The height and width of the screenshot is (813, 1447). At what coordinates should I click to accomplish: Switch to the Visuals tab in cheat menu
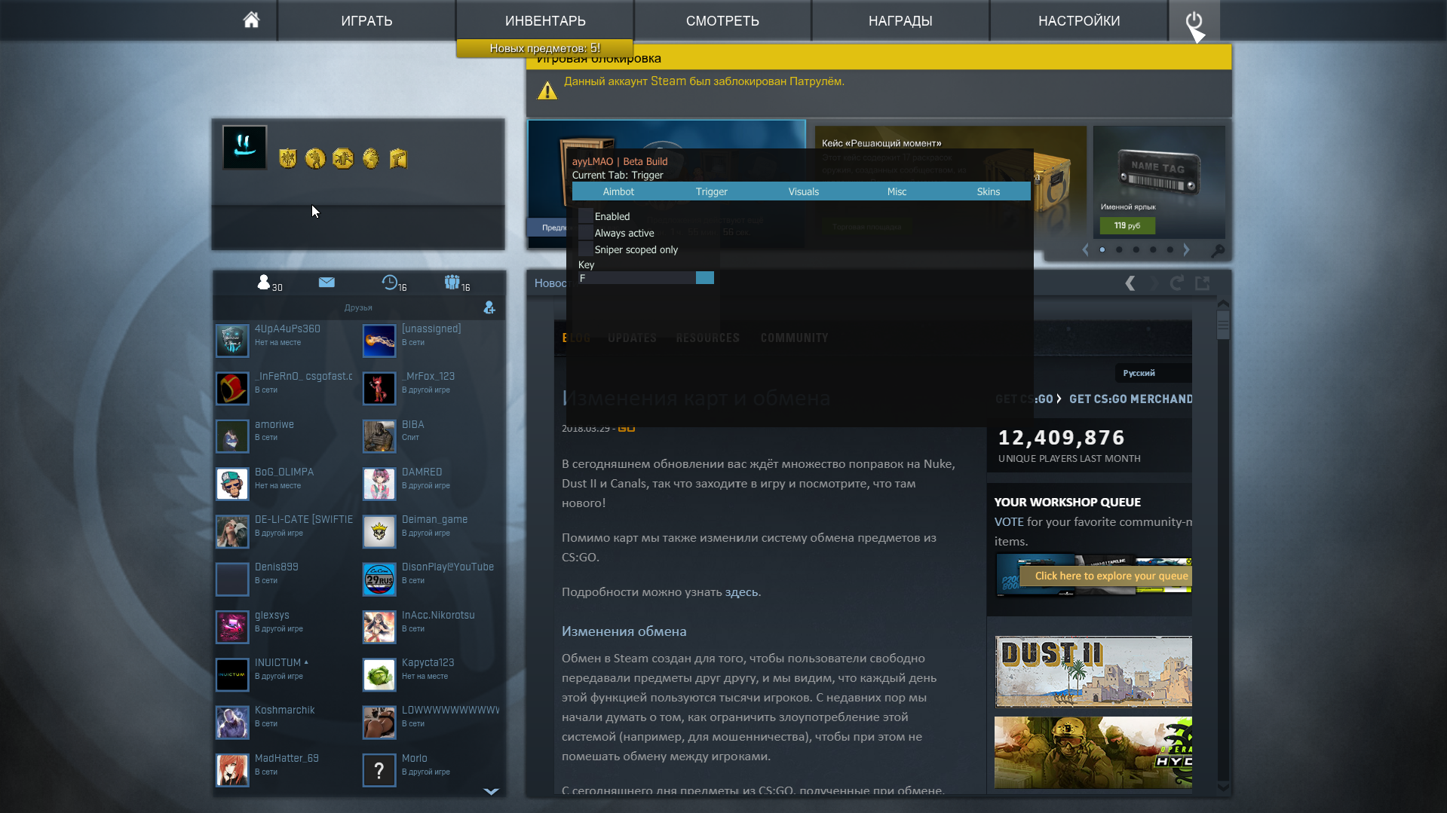pyautogui.click(x=803, y=191)
